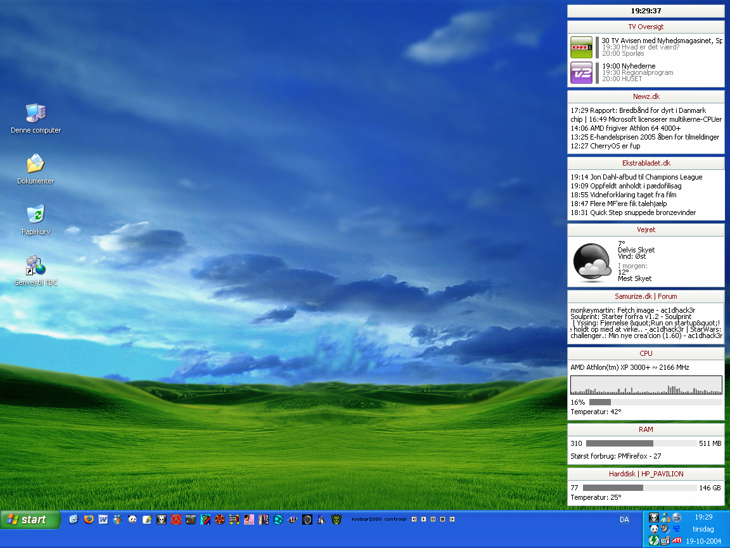The width and height of the screenshot is (730, 548).
Task: Launch the Unreal Tournament icon in Quick Launch
Action: (293, 519)
